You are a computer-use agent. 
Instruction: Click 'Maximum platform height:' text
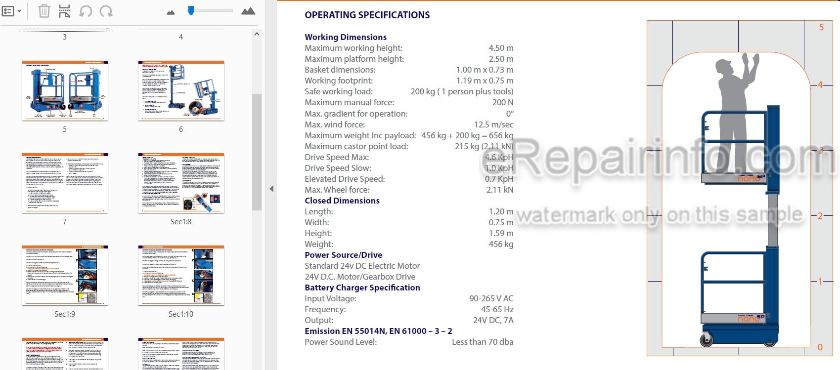[x=354, y=59]
